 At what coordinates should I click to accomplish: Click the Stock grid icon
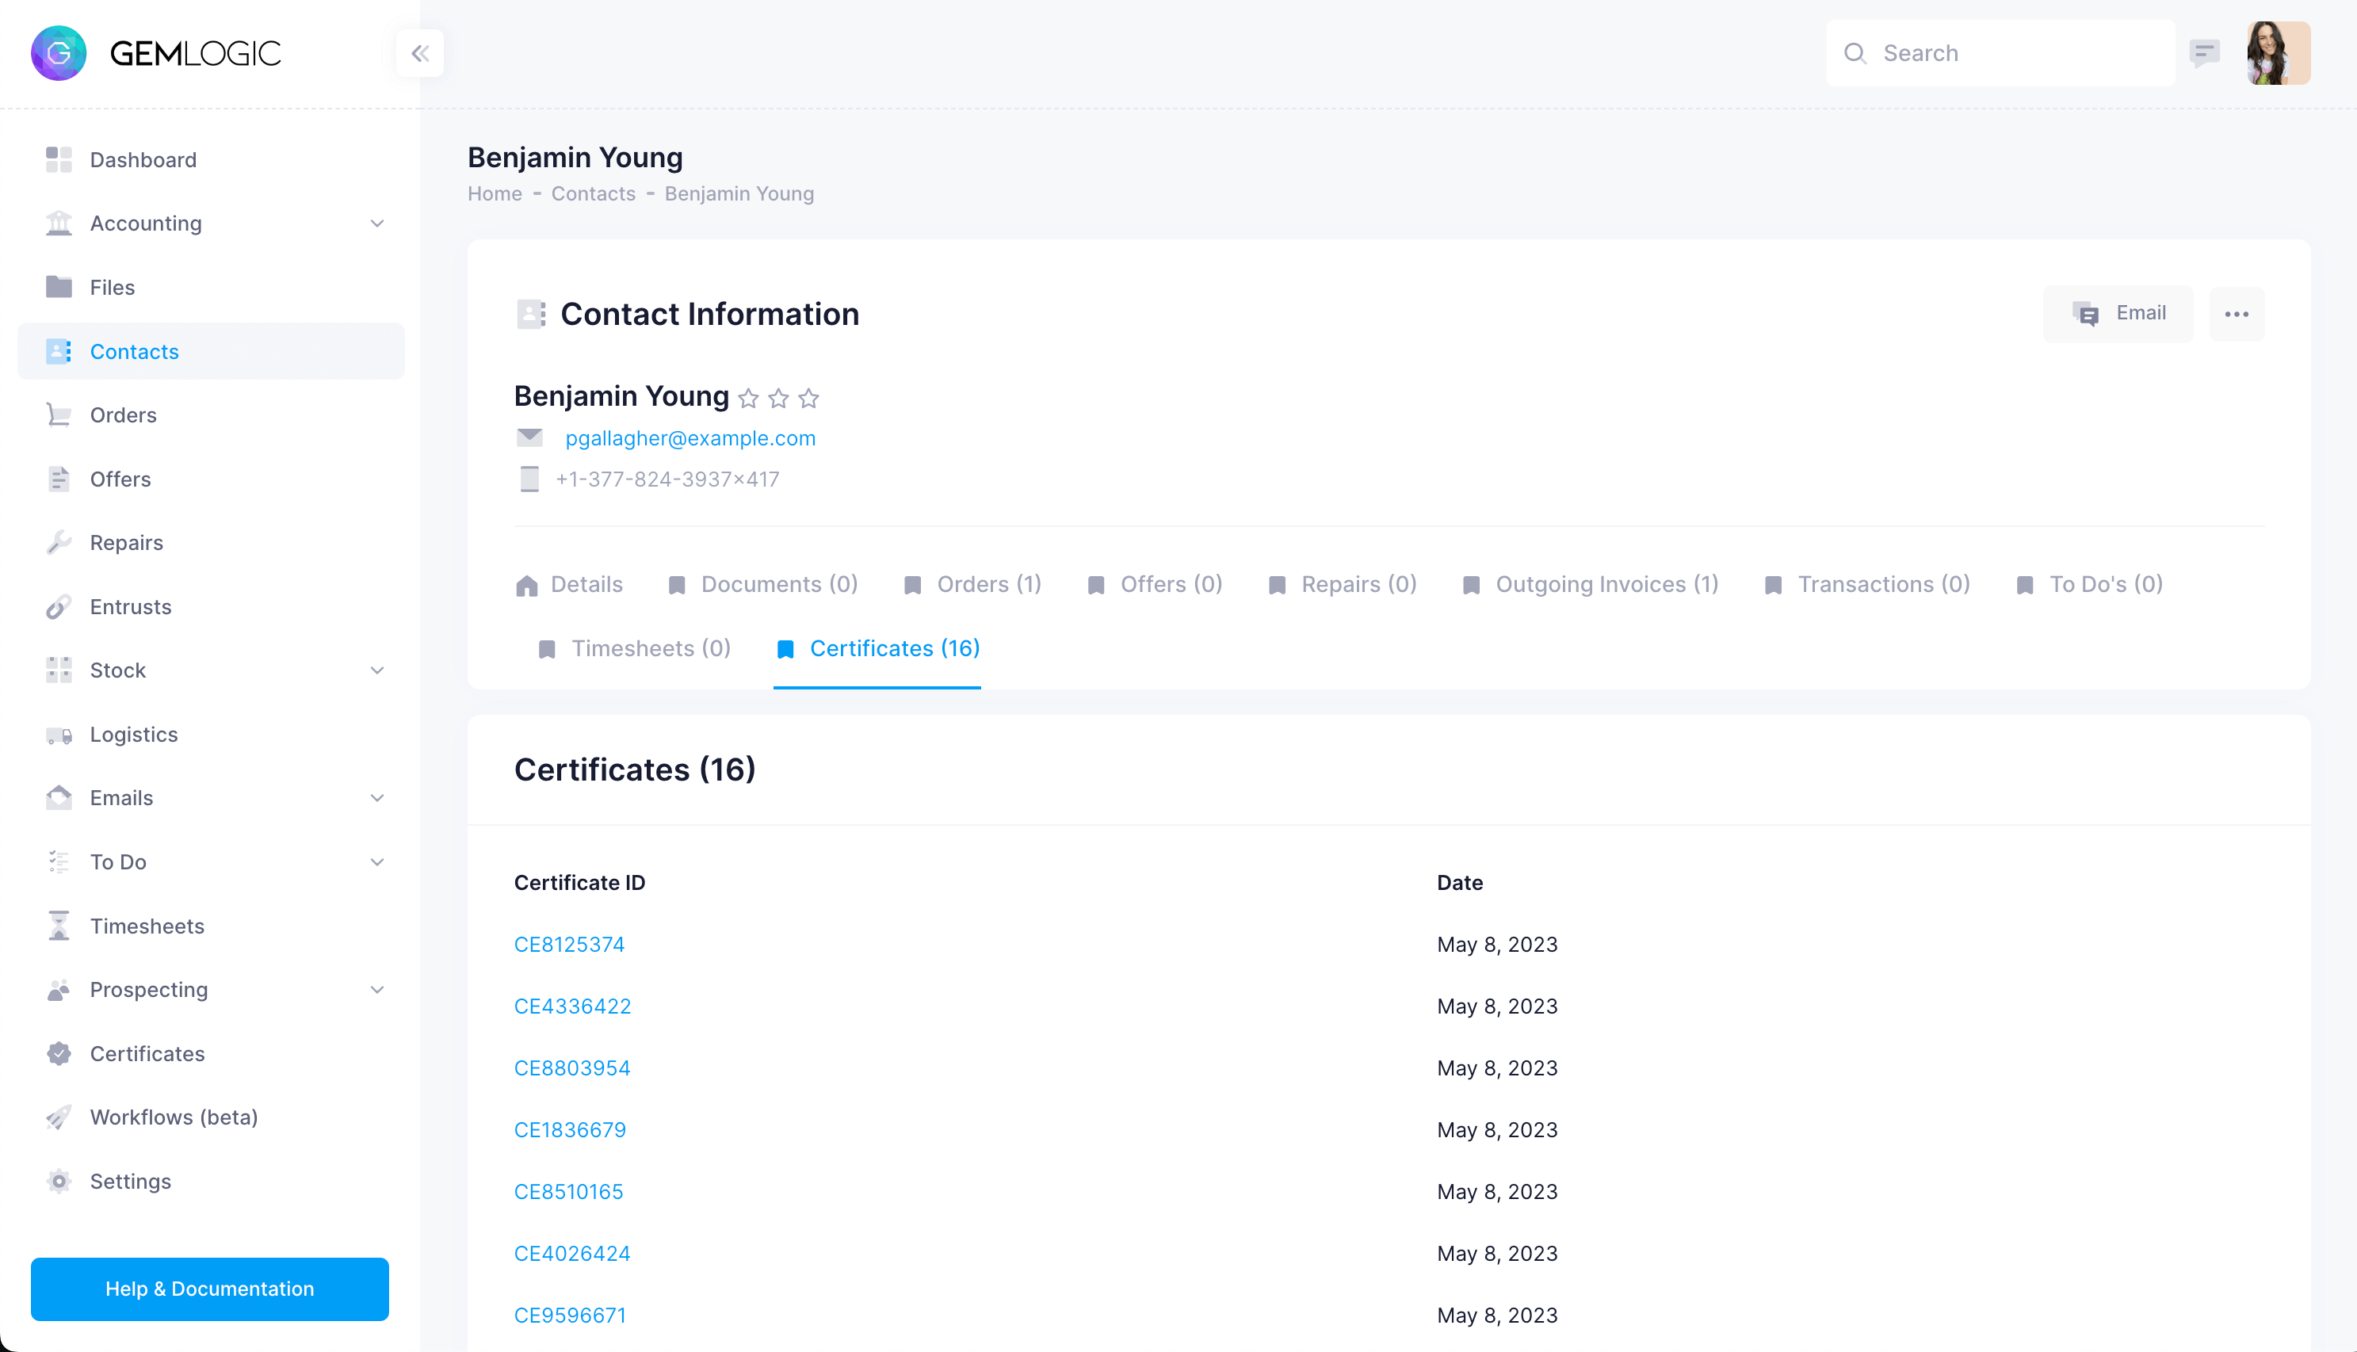point(59,670)
